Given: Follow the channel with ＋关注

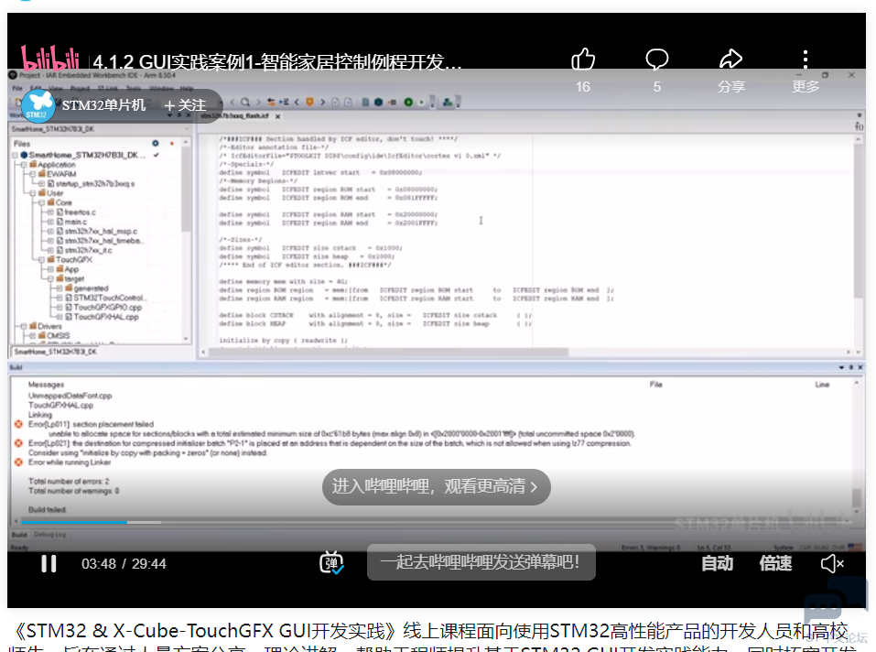Looking at the screenshot, I should pos(185,105).
